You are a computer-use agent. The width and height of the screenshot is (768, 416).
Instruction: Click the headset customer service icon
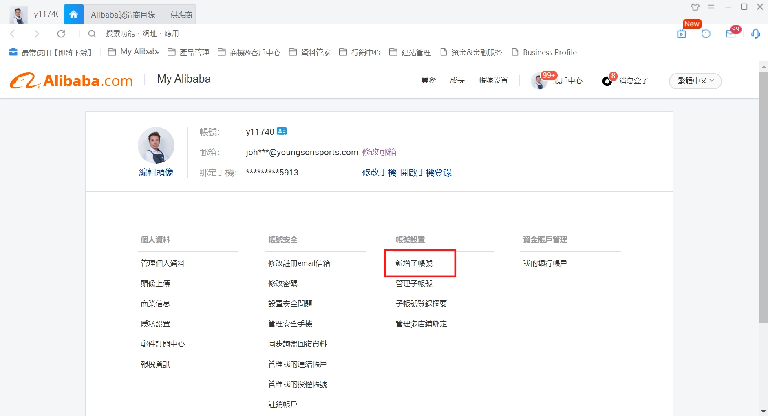(755, 34)
